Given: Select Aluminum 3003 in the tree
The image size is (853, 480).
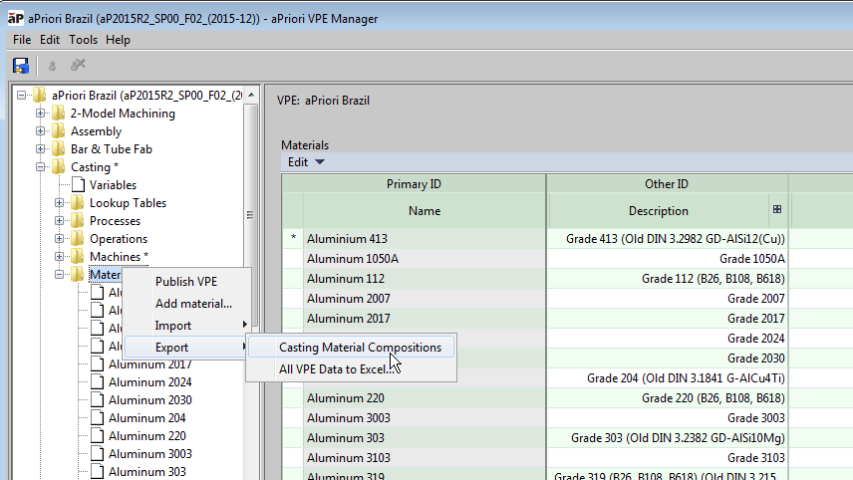Looking at the screenshot, I should pyautogui.click(x=149, y=454).
